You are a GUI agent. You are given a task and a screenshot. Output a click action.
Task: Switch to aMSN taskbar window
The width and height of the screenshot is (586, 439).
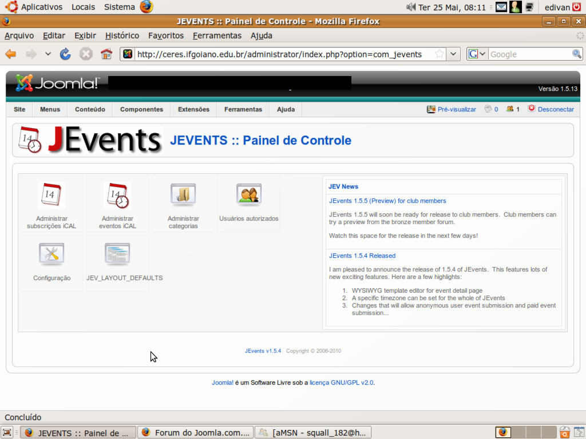coord(313,432)
